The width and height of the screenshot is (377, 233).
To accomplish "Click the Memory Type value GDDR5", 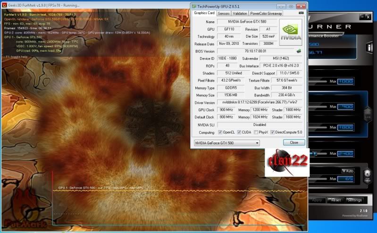I will click(231, 88).
